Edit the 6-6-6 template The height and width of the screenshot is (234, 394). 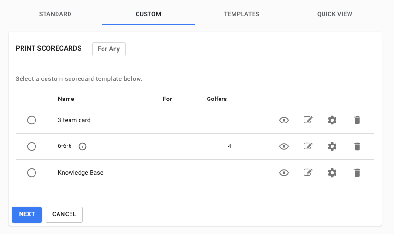pos(308,146)
